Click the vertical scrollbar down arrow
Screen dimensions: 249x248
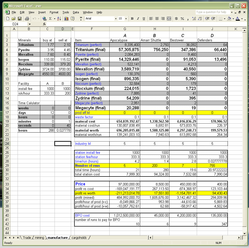coord(245,233)
